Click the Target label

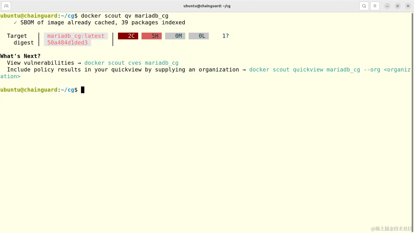[17, 36]
